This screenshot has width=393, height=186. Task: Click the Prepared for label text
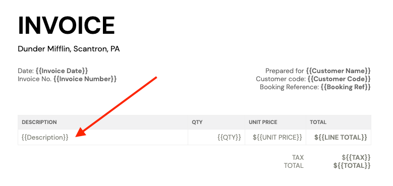(x=285, y=71)
